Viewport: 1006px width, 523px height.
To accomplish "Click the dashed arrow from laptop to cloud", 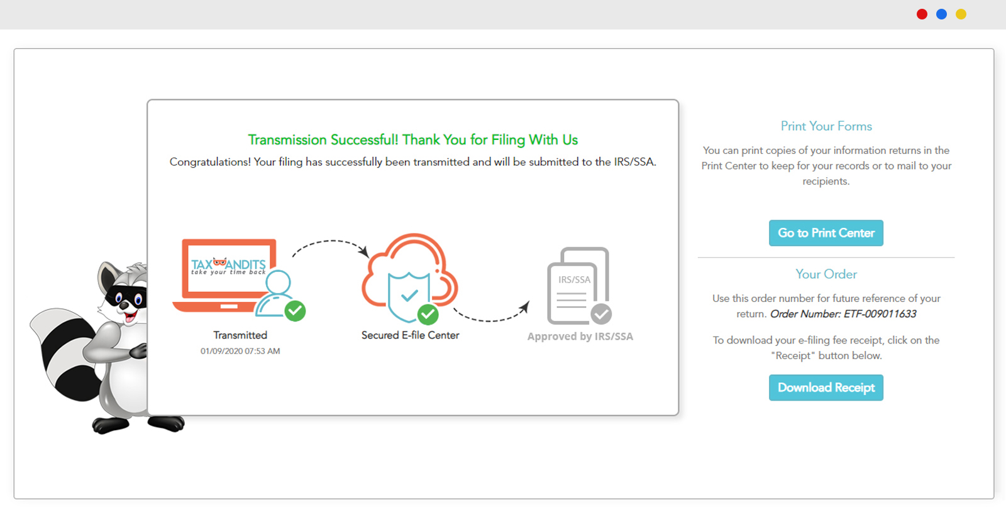I will click(x=330, y=244).
